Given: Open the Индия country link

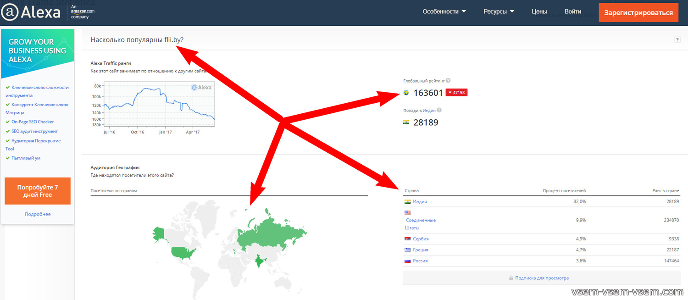Looking at the screenshot, I should click(x=420, y=202).
